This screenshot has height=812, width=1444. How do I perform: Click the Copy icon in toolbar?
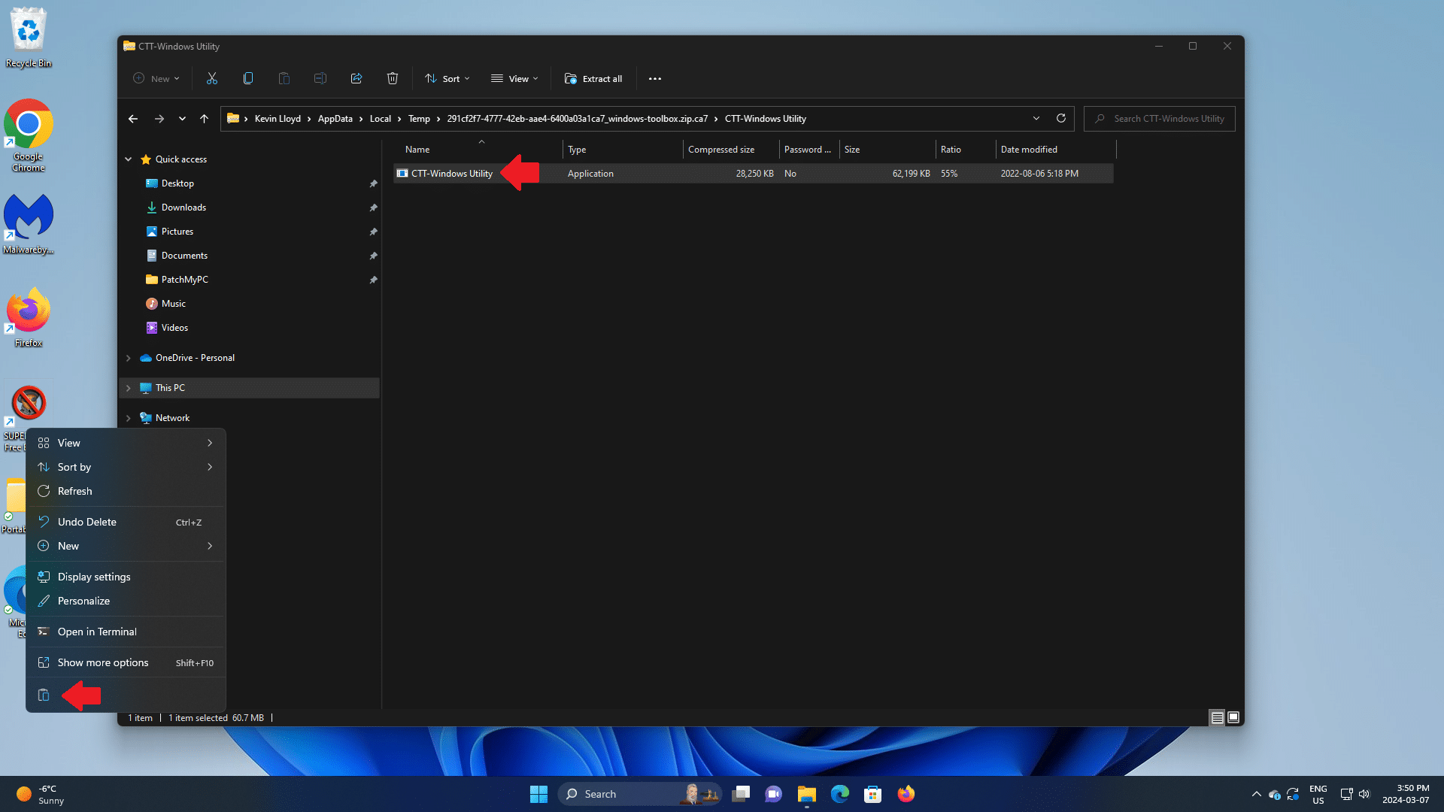(x=248, y=78)
